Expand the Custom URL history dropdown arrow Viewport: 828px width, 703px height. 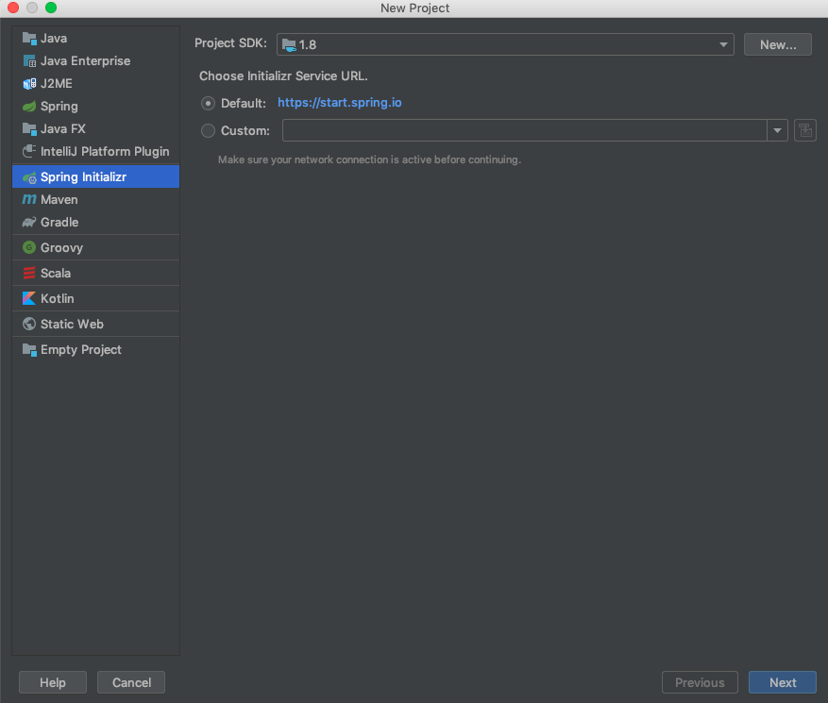[777, 130]
